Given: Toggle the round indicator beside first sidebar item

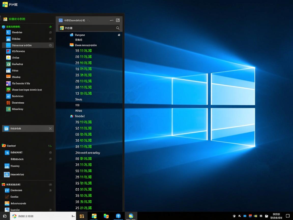Looking at the screenshot, I should click(x=50, y=32).
